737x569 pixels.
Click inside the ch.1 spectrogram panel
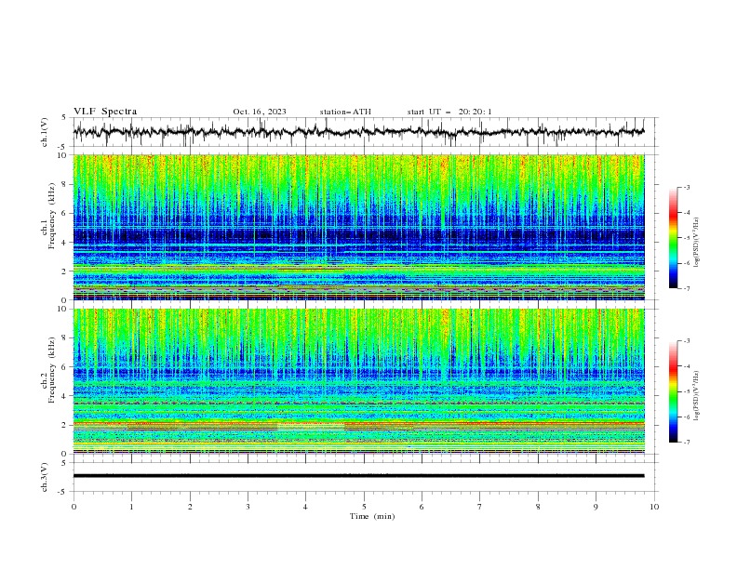coord(358,227)
